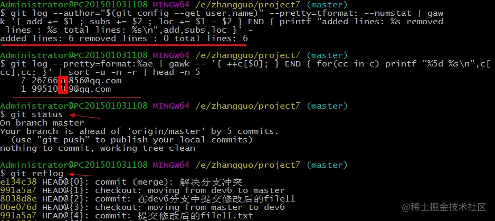Viewport: 495px width, 221px height.
Task: Click commit hash e134c38
Action: (x=18, y=182)
